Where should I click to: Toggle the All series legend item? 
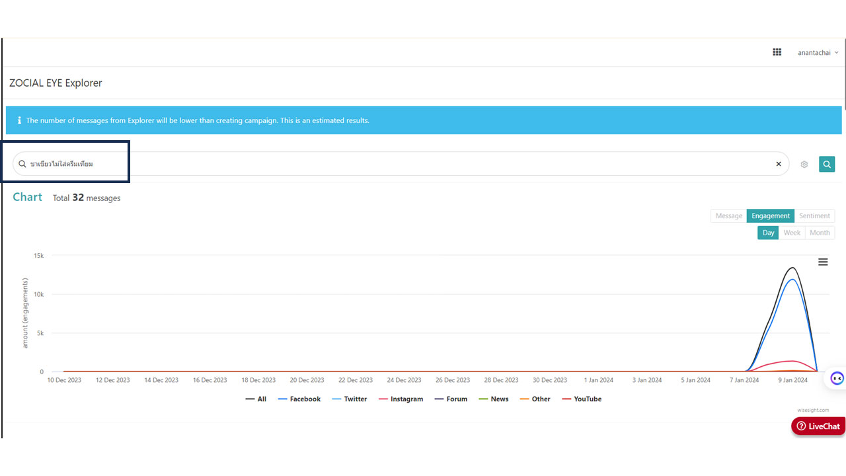(x=256, y=399)
